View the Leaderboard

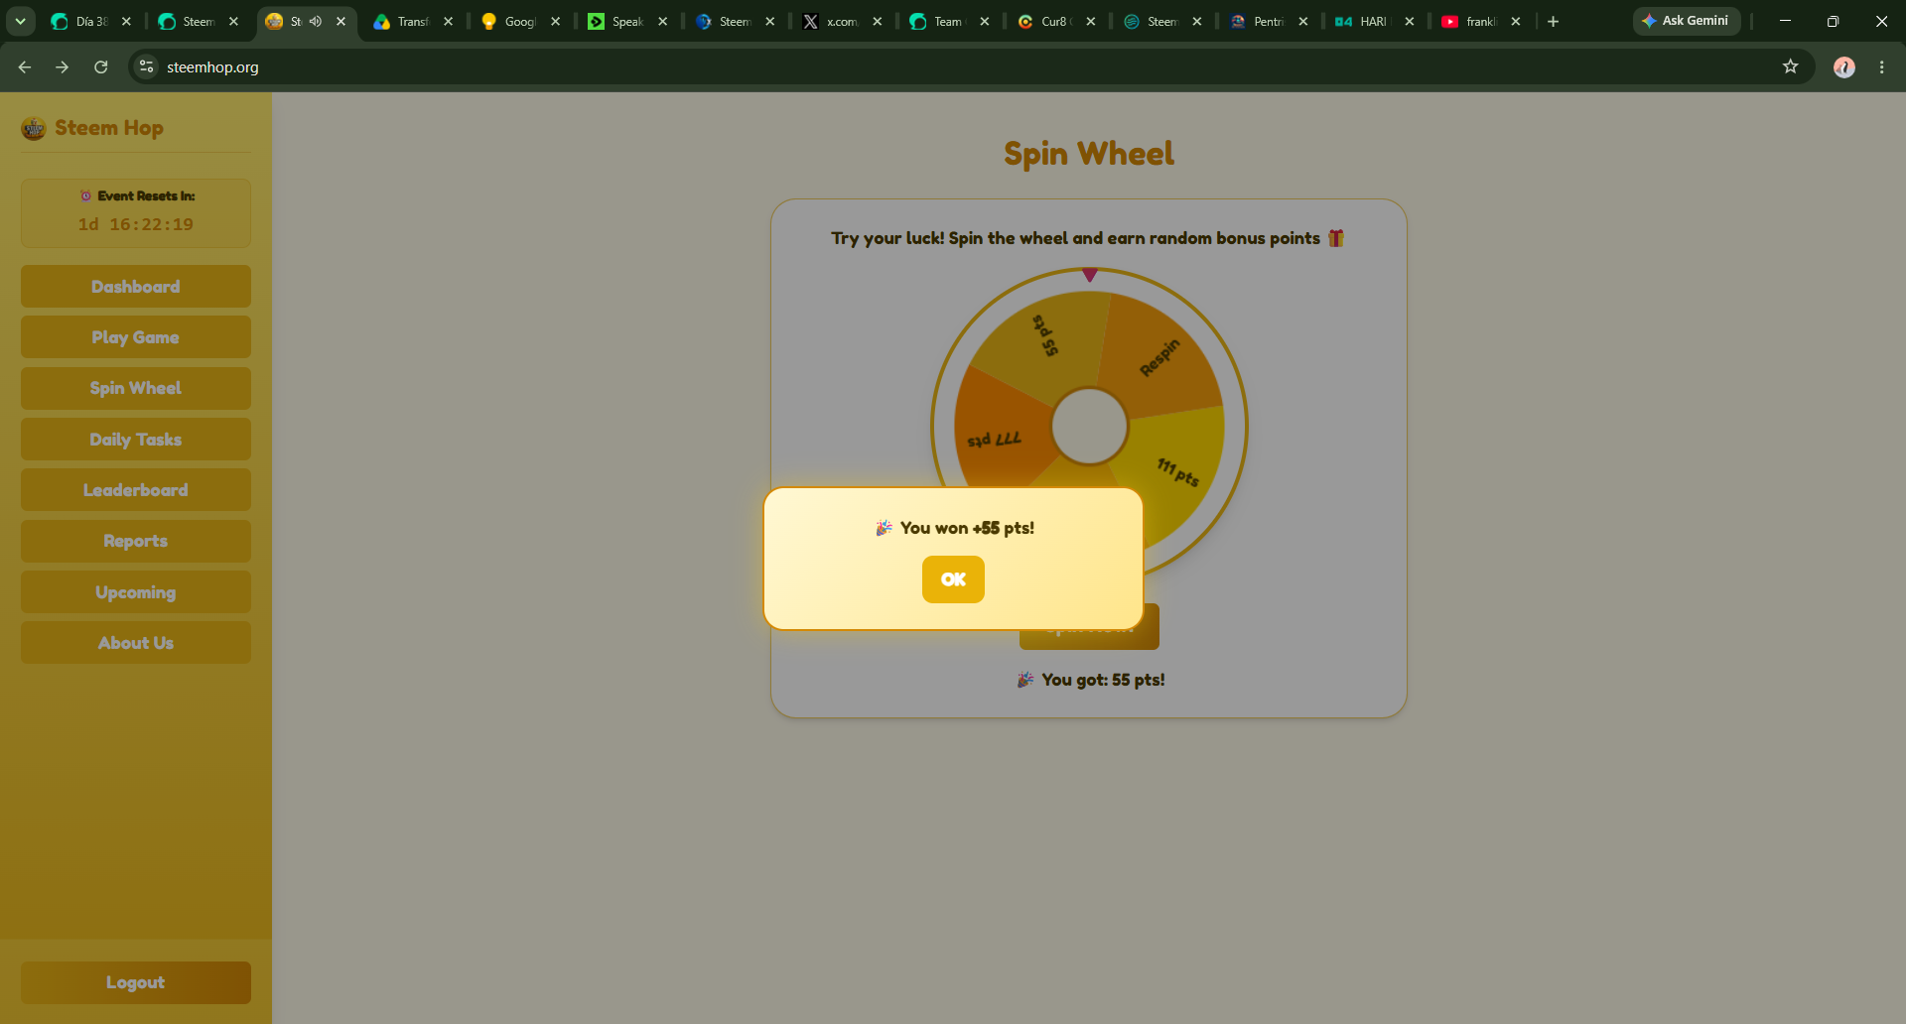pos(136,490)
